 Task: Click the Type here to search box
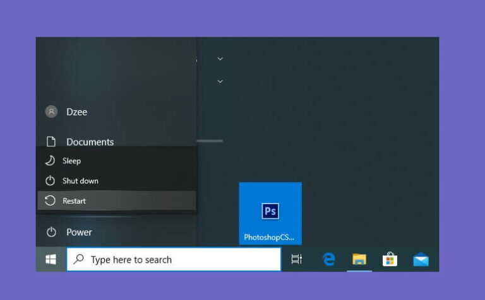point(174,259)
